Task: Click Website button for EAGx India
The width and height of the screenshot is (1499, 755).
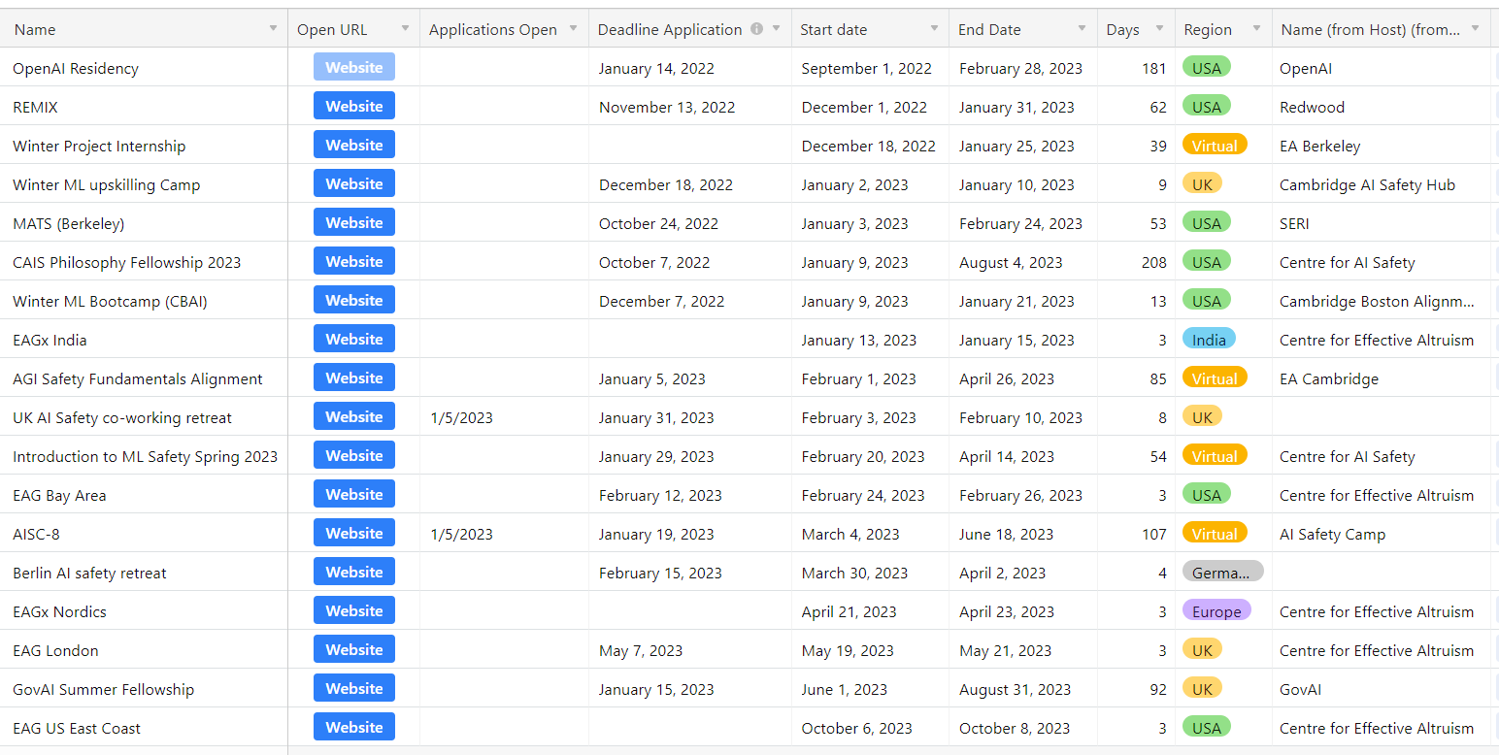Action: pos(353,339)
